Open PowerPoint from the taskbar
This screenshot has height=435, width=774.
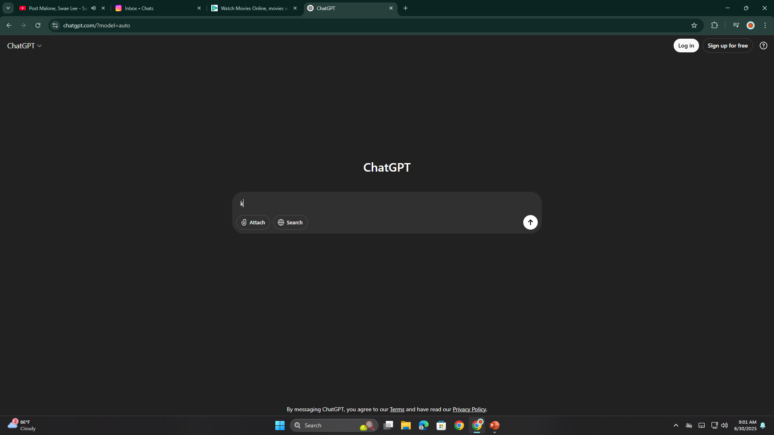(495, 425)
